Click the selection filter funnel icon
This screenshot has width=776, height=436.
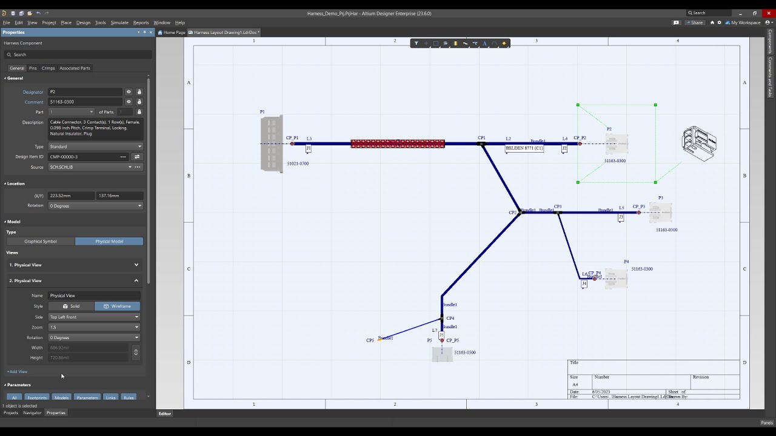[x=416, y=44]
